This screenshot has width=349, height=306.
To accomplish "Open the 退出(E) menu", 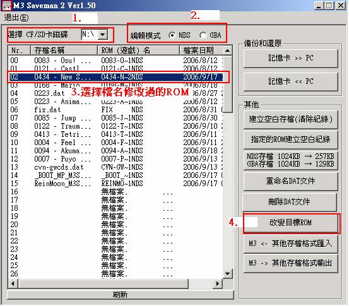I will 16,18.
